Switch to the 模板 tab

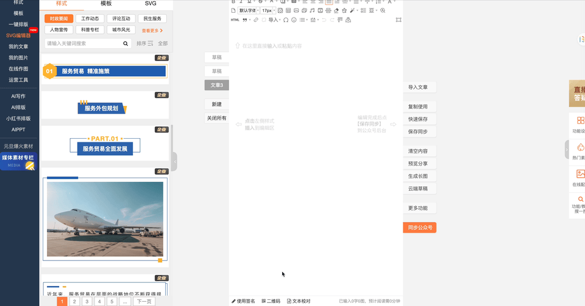[x=106, y=4]
